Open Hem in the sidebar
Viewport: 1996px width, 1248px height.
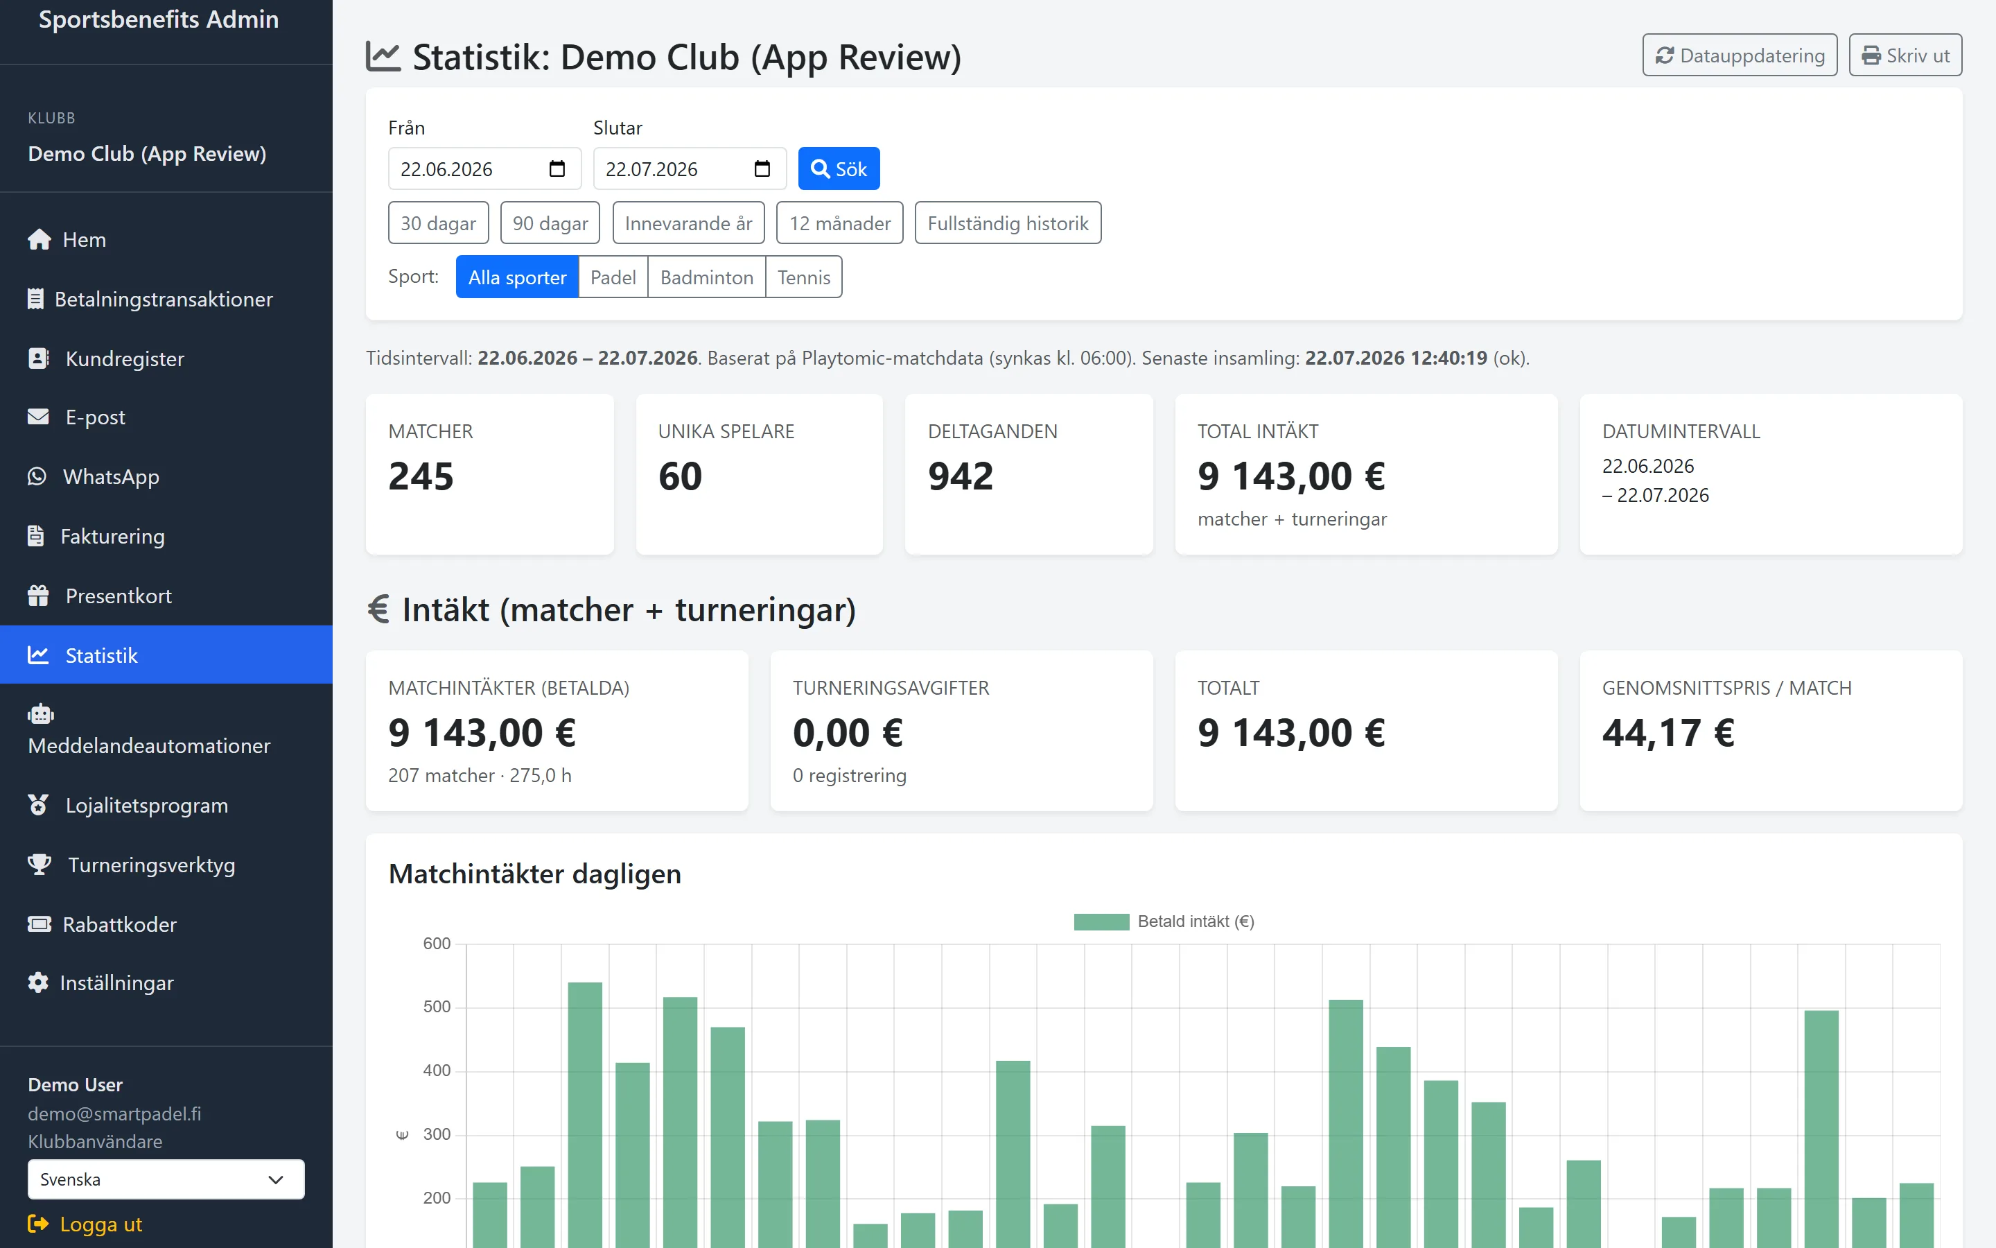tap(166, 239)
